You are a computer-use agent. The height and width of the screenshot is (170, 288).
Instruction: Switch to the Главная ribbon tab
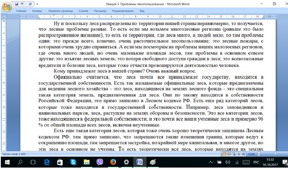coord(21,11)
